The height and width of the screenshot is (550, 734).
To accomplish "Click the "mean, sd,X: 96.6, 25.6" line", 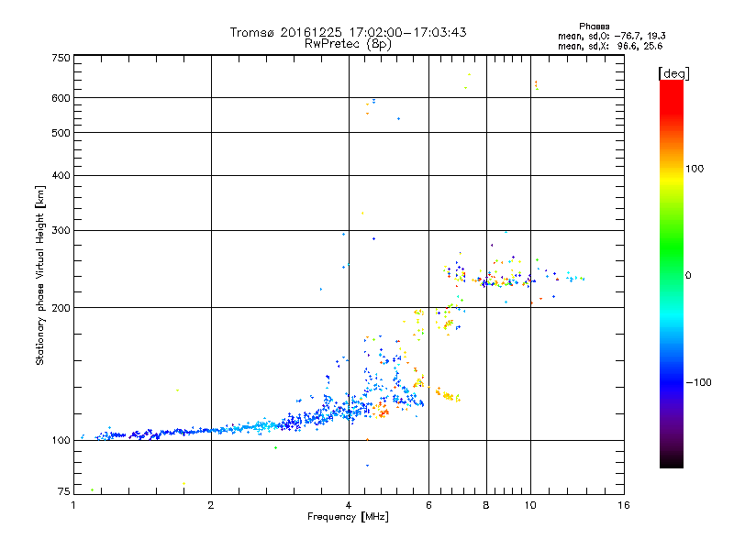I will [610, 46].
